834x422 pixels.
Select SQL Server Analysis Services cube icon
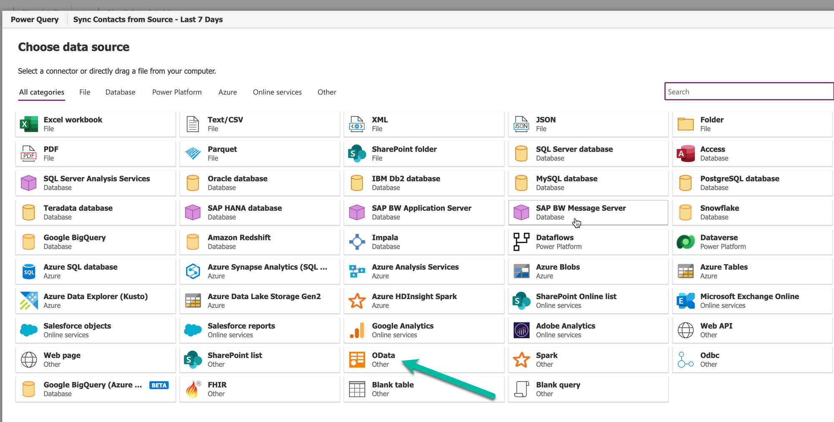29,183
